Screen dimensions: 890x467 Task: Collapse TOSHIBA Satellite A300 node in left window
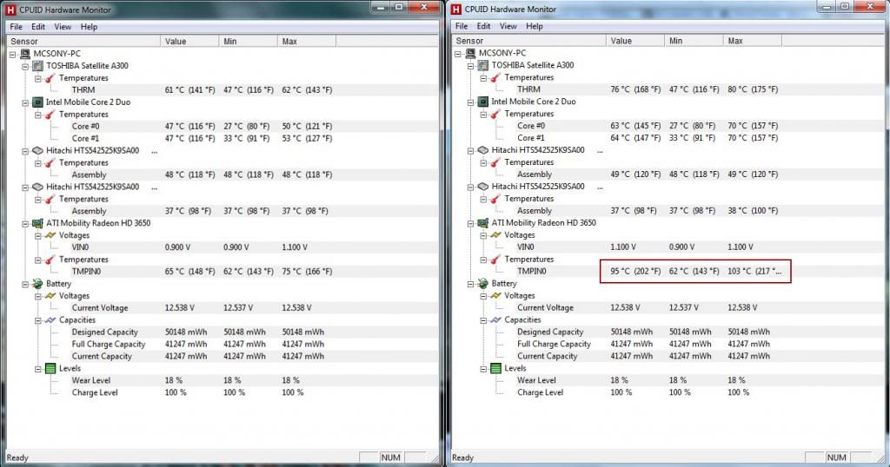[x=25, y=66]
